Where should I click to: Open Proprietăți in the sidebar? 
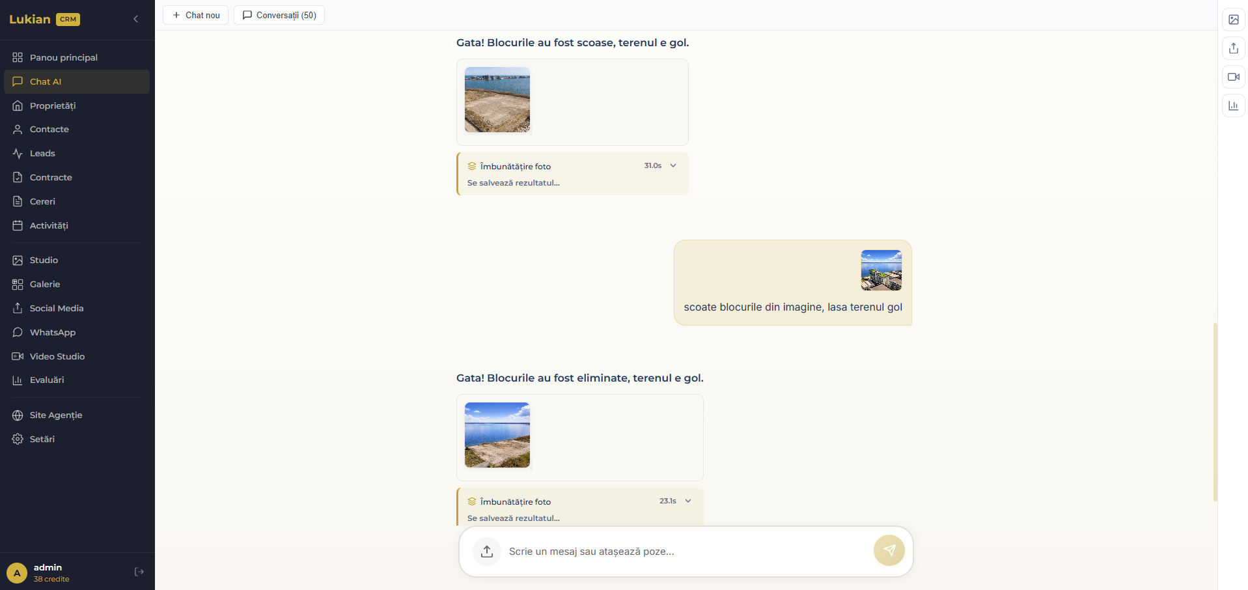click(x=53, y=105)
